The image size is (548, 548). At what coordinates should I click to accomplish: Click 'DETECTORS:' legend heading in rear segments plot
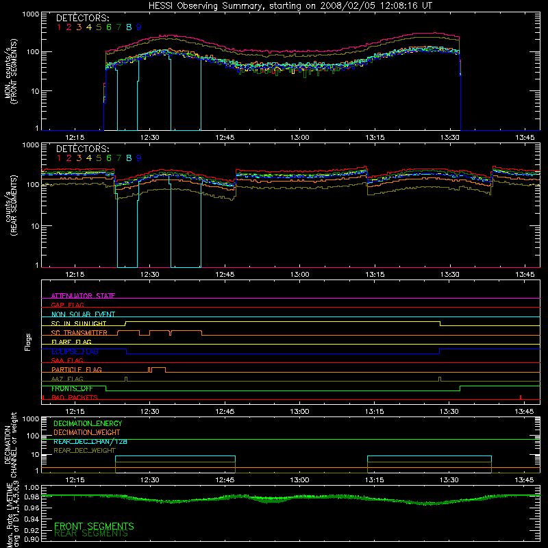83,149
